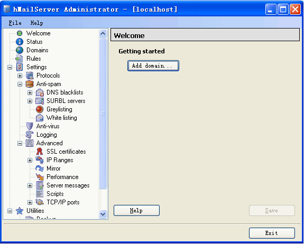The height and width of the screenshot is (244, 304).
Task: Click the greyed-out Save button
Action: pyautogui.click(x=272, y=211)
